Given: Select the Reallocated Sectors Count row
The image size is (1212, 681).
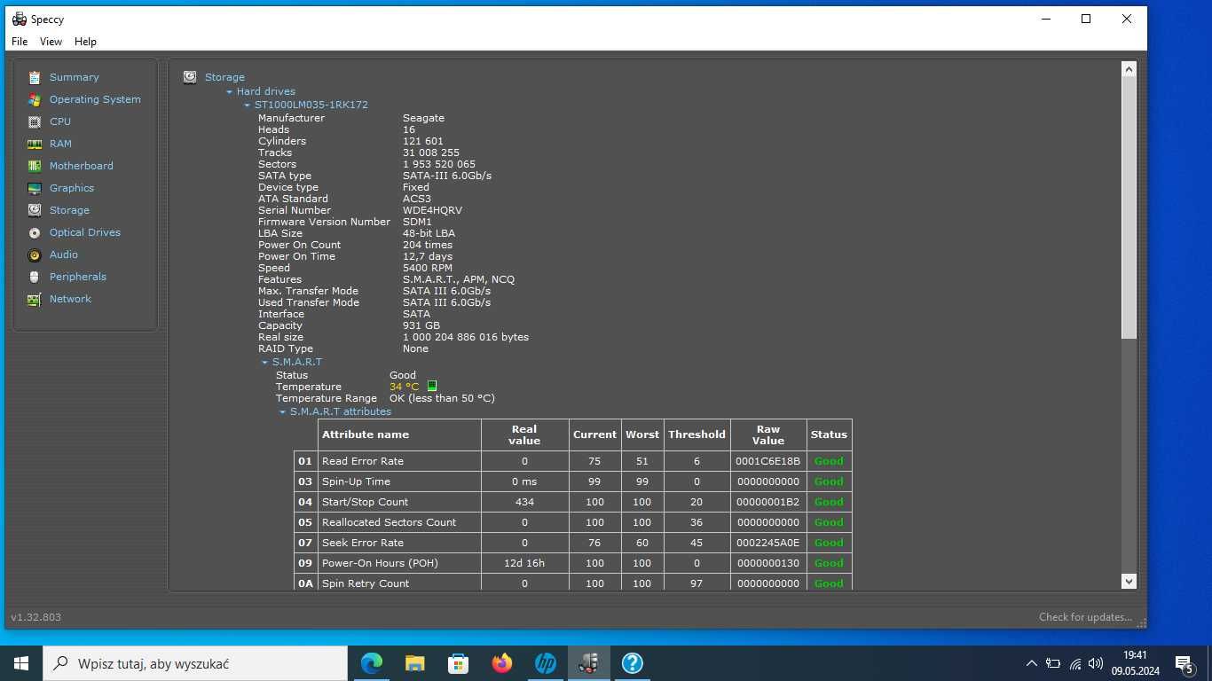Looking at the screenshot, I should point(573,522).
